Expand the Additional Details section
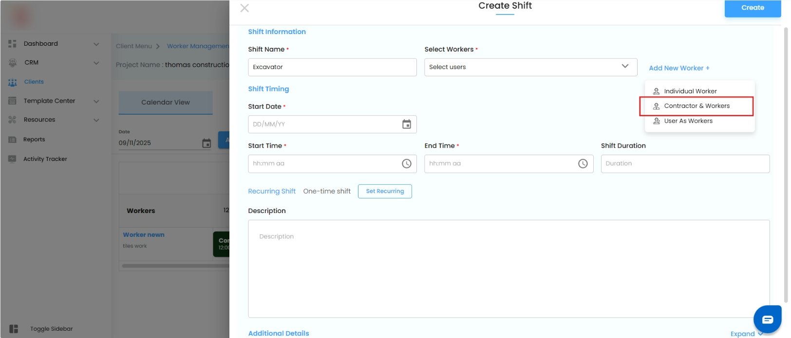The height and width of the screenshot is (338, 791). [746, 334]
